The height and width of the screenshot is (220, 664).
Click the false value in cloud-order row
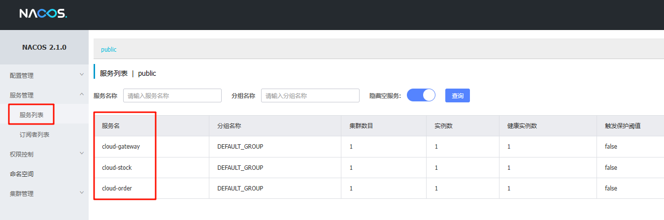click(611, 188)
